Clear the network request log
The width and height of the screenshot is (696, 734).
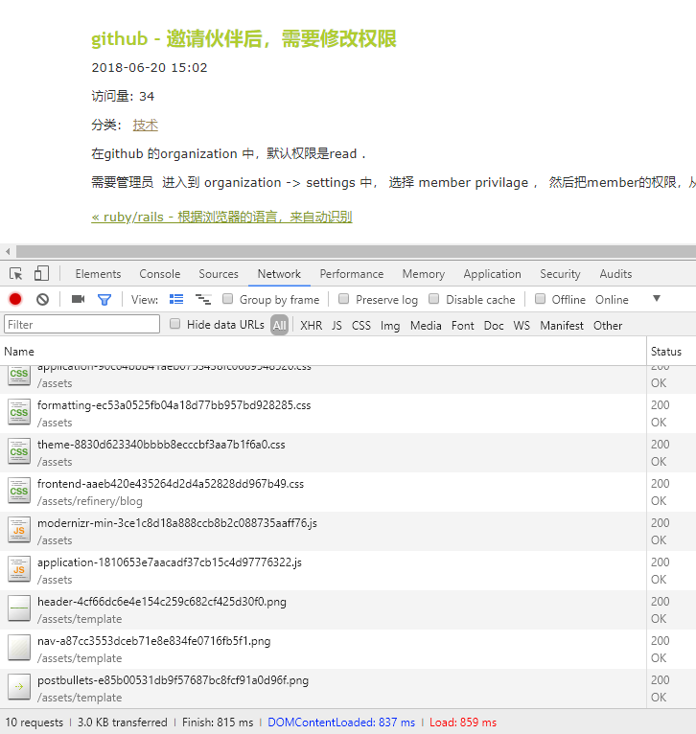click(42, 300)
